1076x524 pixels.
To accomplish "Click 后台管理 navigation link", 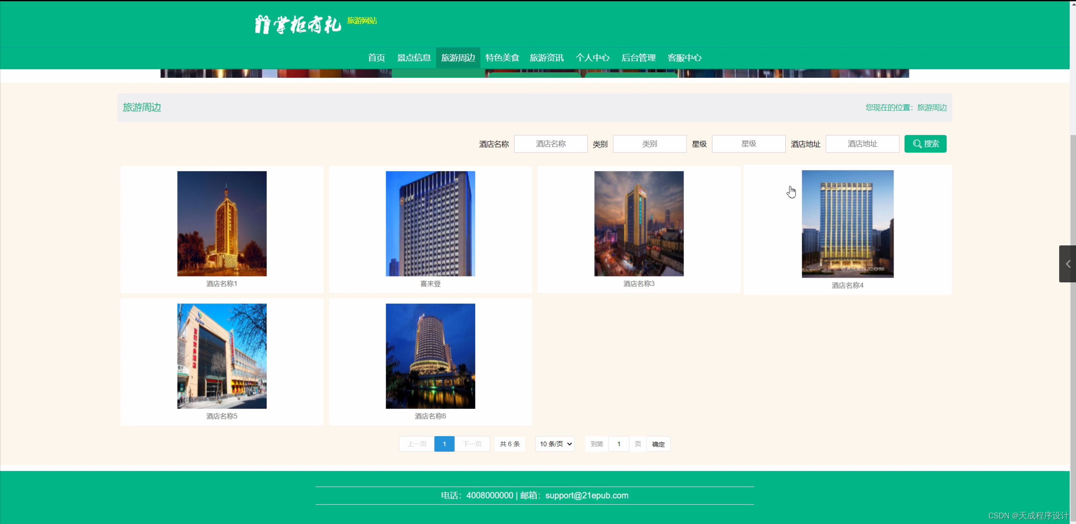I will click(x=638, y=58).
